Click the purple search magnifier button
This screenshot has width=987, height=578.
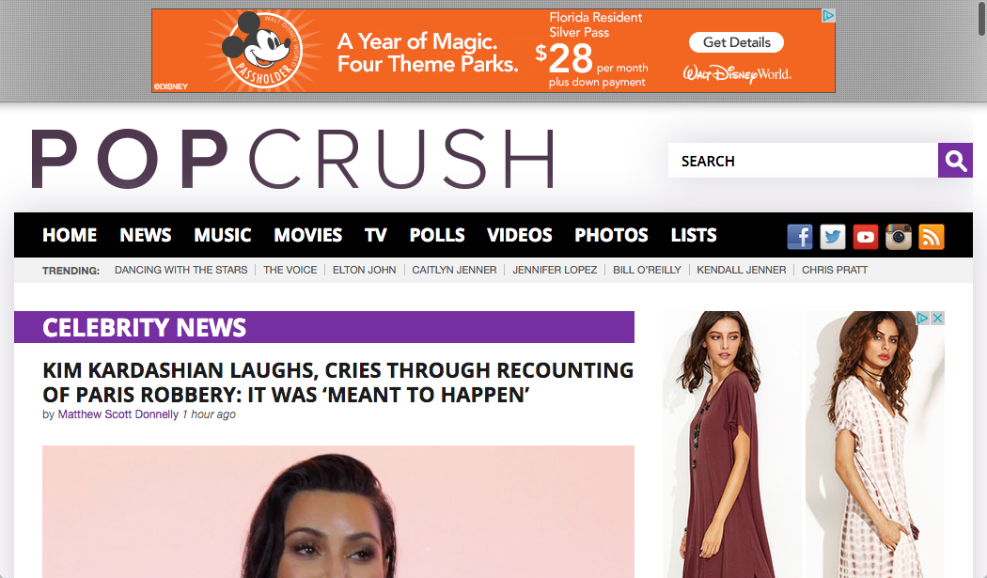(x=955, y=161)
